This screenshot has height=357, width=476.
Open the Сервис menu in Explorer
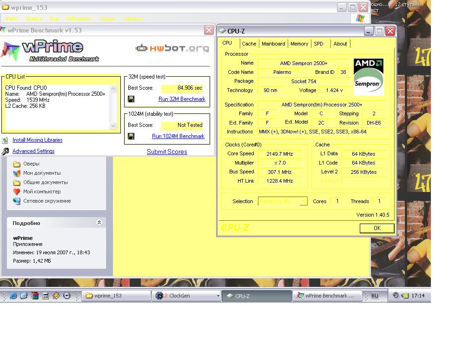(x=106, y=19)
